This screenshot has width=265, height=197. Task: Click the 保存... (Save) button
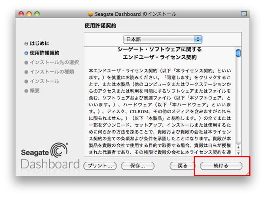click(x=138, y=166)
